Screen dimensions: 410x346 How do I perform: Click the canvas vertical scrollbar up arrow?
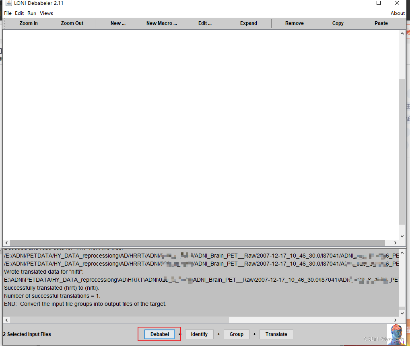(x=402, y=33)
